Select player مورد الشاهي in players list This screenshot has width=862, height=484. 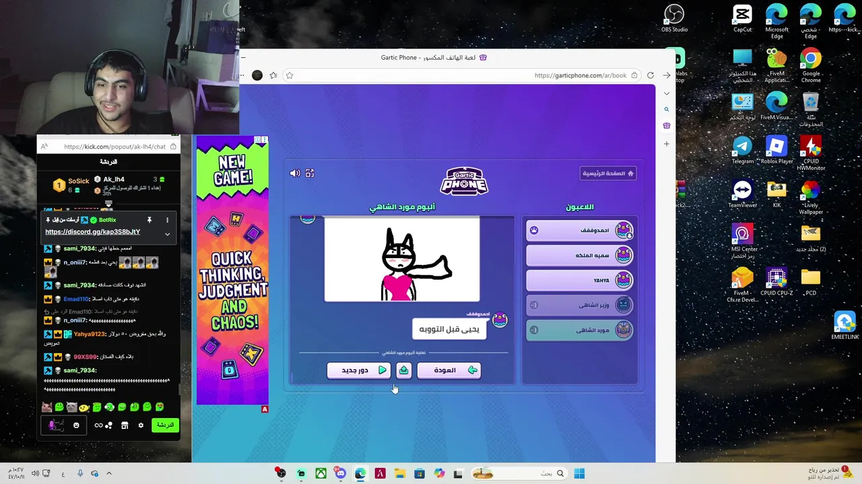click(x=581, y=330)
